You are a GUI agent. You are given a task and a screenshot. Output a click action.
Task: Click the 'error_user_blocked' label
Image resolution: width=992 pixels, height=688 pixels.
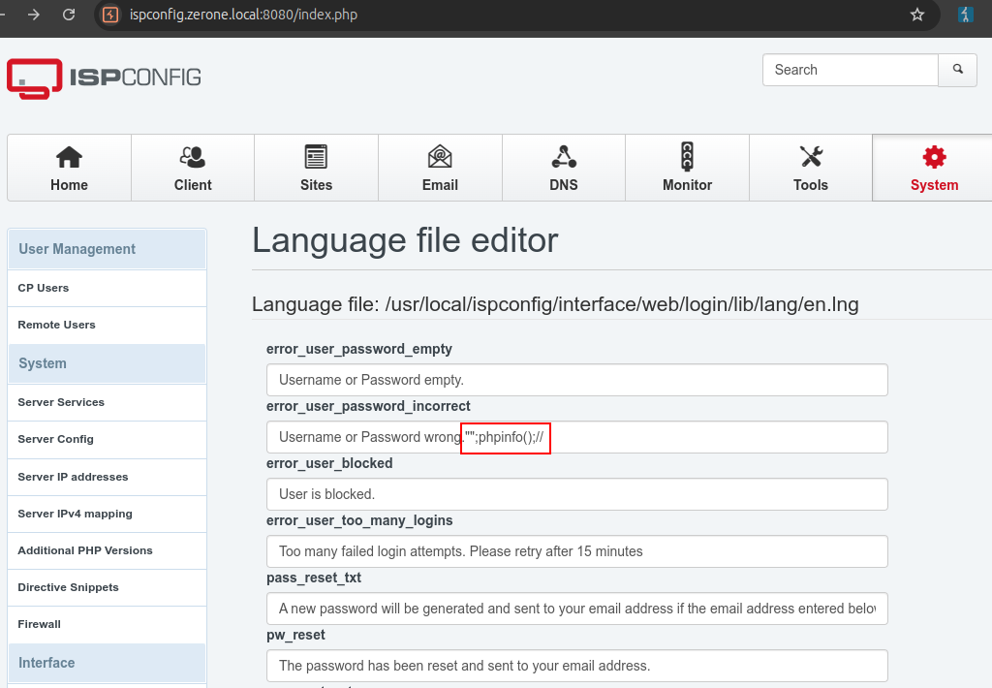pyautogui.click(x=329, y=463)
